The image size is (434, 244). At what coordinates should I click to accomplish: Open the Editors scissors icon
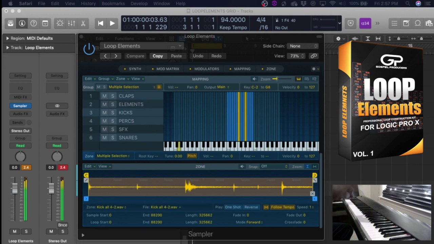pos(83,23)
